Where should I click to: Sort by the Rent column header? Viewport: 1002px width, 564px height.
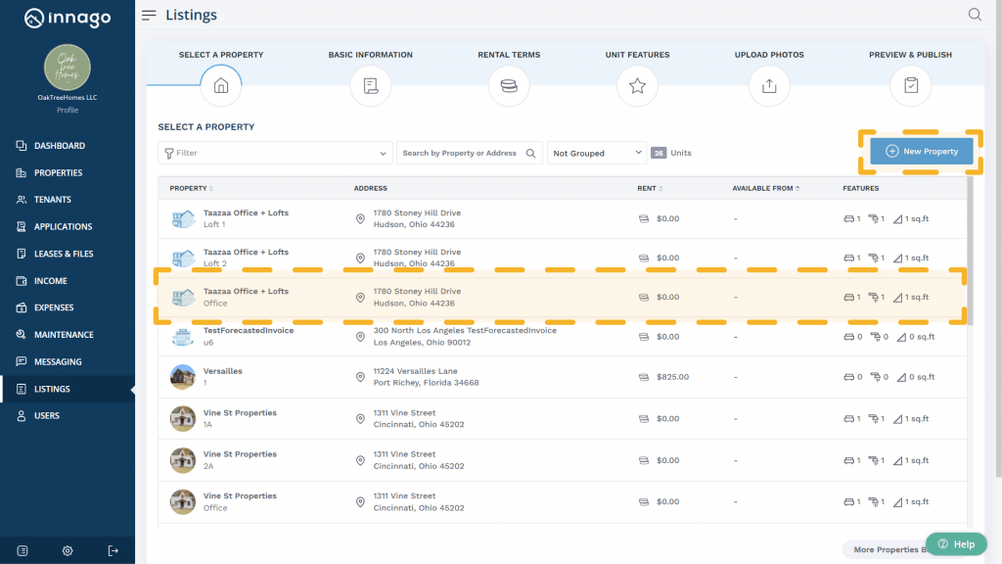(650, 188)
